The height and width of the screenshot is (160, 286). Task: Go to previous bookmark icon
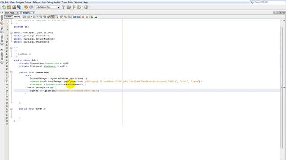61,17
